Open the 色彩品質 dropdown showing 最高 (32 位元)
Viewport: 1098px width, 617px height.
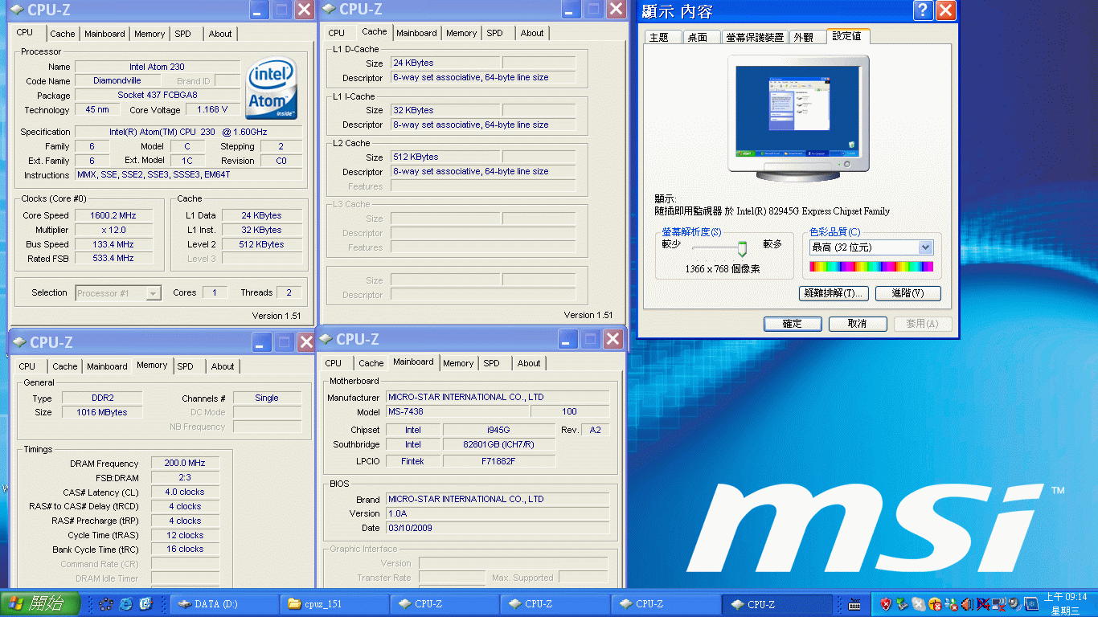point(871,247)
